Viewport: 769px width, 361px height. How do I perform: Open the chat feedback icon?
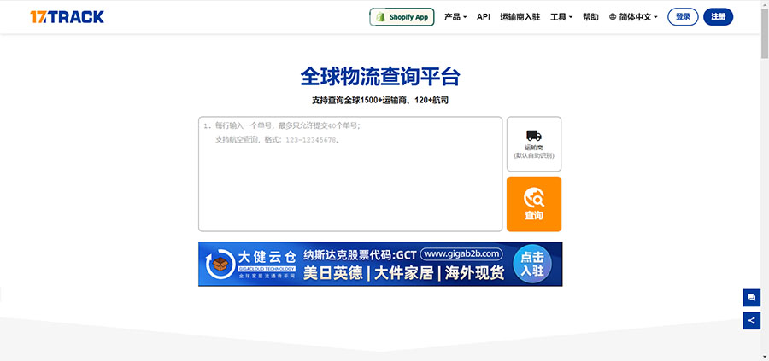click(x=752, y=298)
